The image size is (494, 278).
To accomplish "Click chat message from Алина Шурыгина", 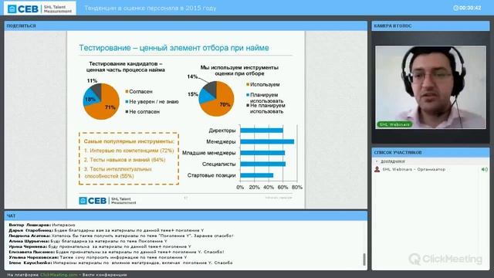I will pyautogui.click(x=88, y=241).
